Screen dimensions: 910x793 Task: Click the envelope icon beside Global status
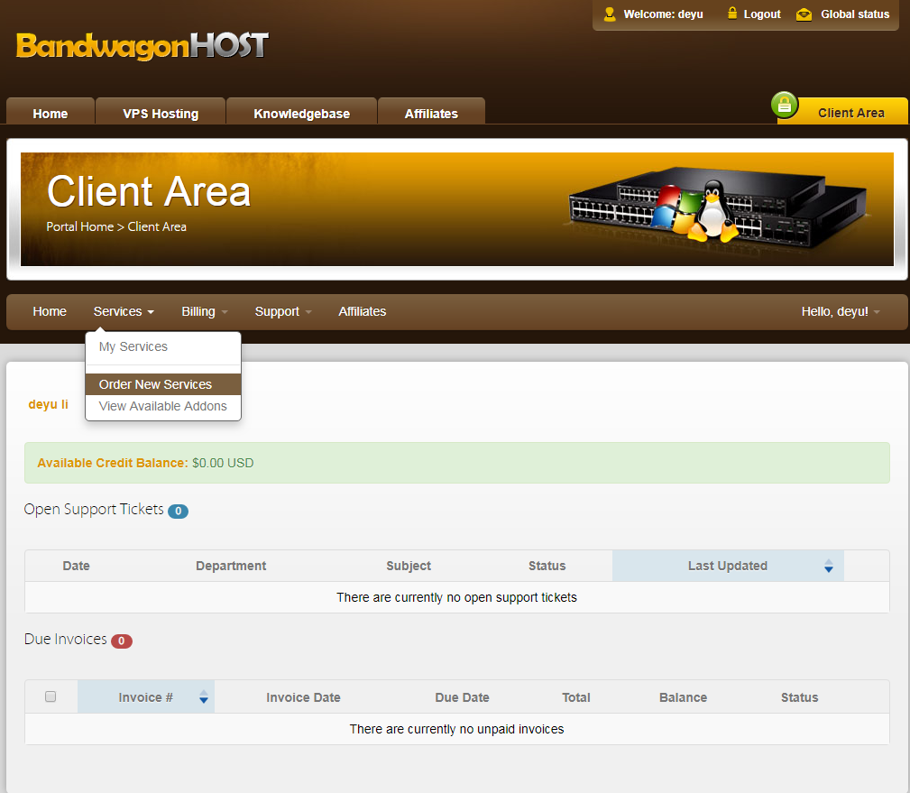804,14
